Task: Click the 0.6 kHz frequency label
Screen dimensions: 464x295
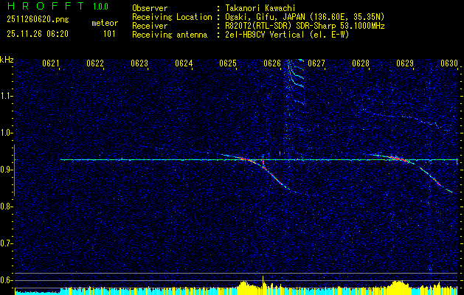Action: click(7, 280)
